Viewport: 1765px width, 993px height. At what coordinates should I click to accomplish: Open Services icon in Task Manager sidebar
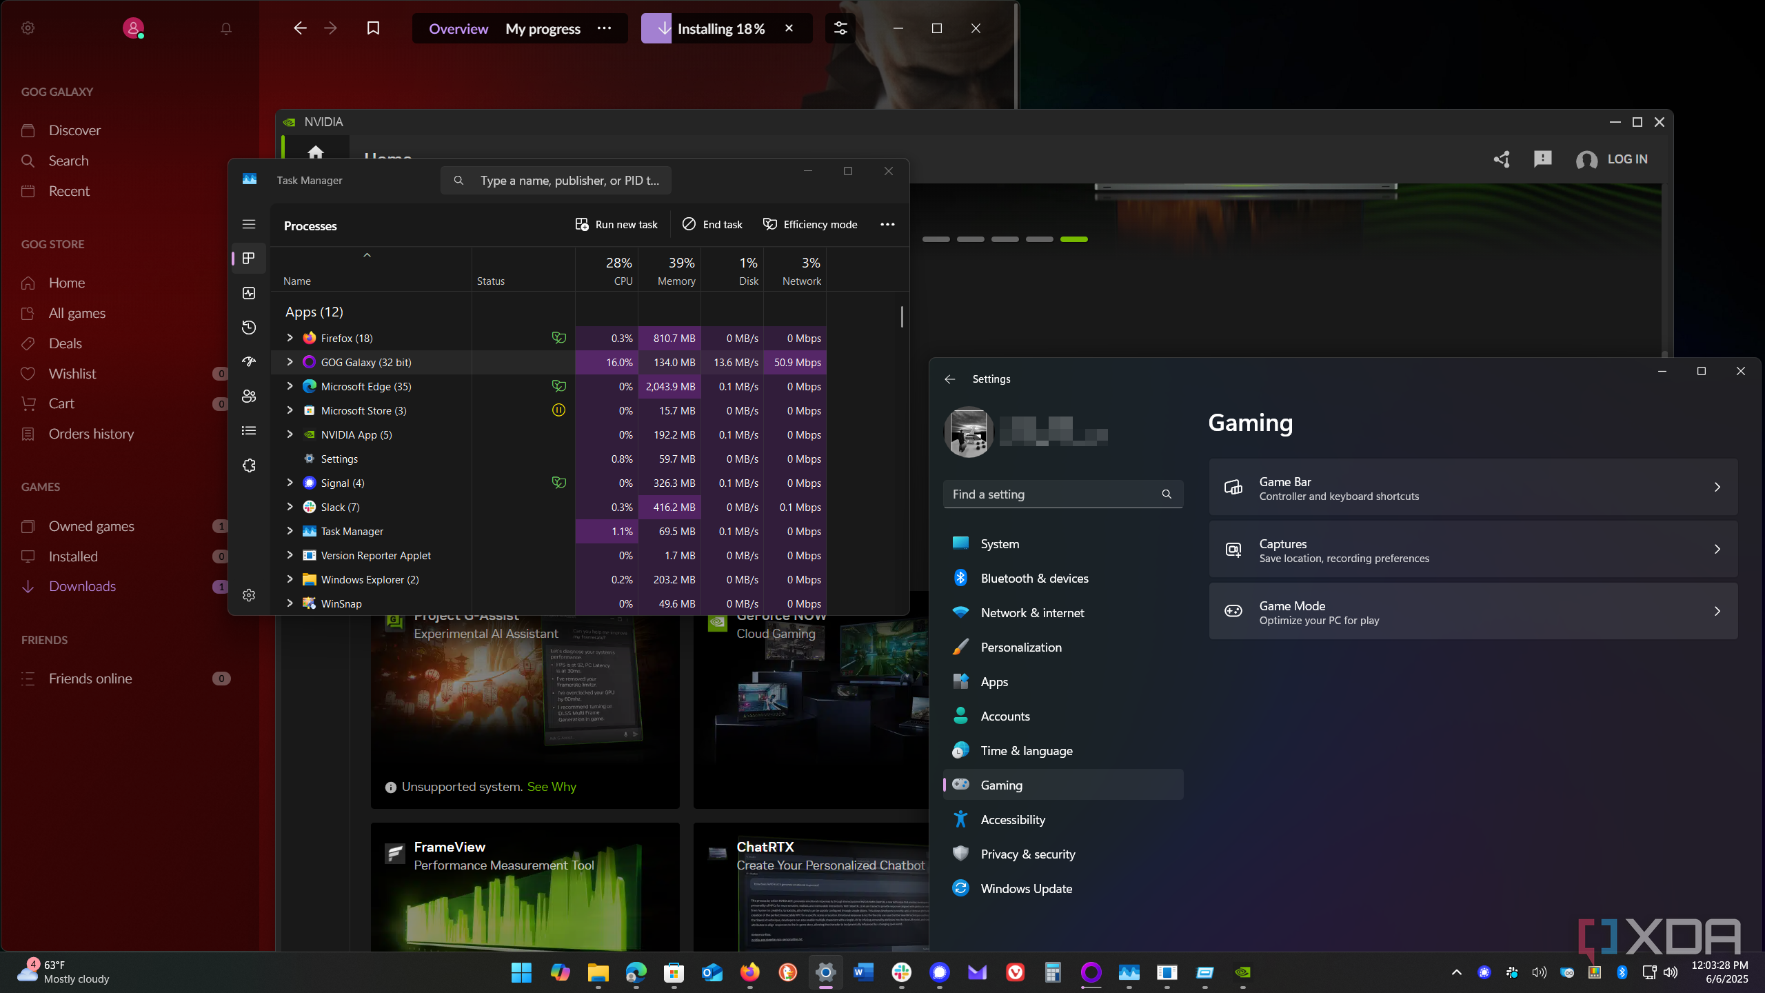tap(249, 465)
